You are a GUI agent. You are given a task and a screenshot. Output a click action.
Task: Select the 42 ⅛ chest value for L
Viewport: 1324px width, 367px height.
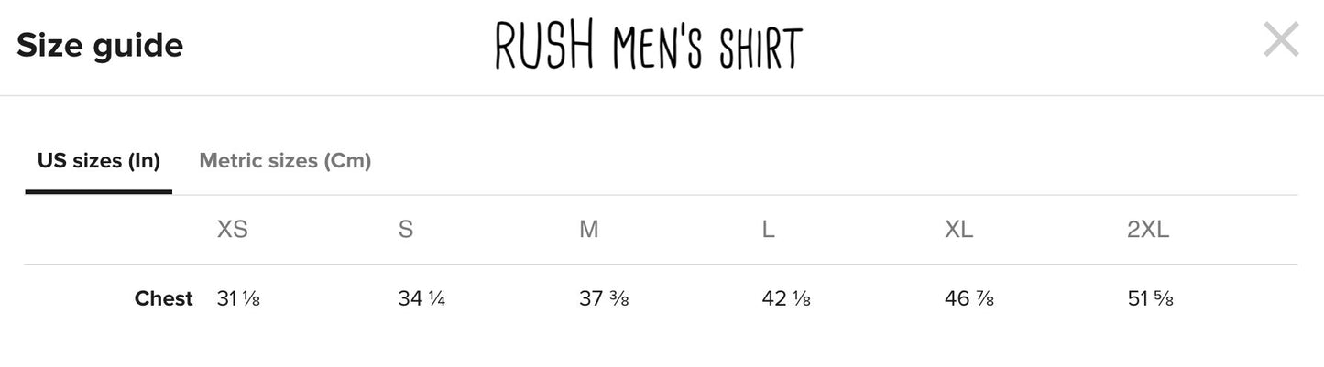[x=786, y=298]
